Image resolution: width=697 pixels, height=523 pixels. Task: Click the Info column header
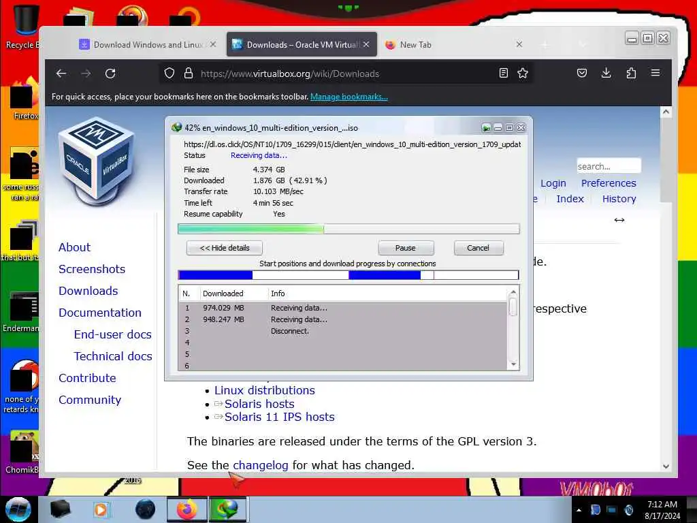[387, 294]
